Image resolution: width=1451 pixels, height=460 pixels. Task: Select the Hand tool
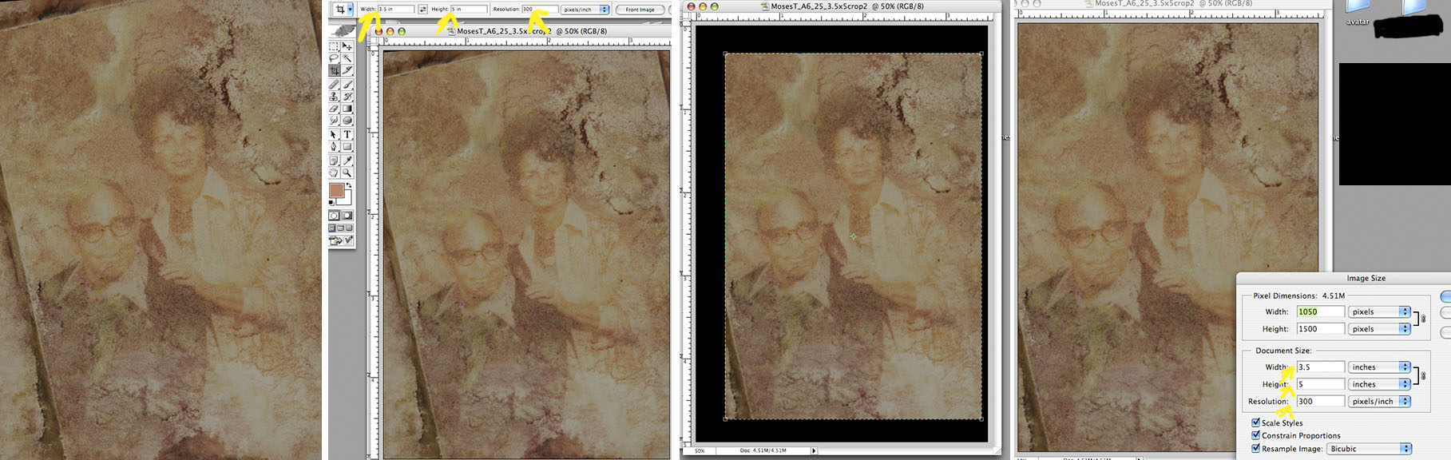[334, 172]
